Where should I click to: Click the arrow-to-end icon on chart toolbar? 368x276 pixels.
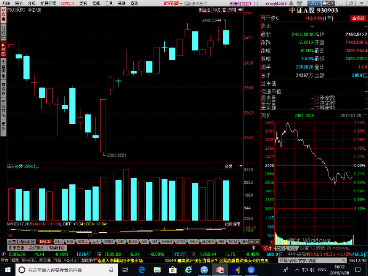[240, 10]
